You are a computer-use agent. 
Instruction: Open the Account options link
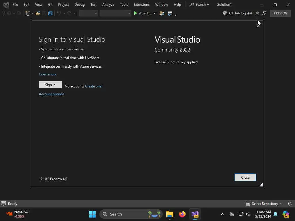coord(52,94)
